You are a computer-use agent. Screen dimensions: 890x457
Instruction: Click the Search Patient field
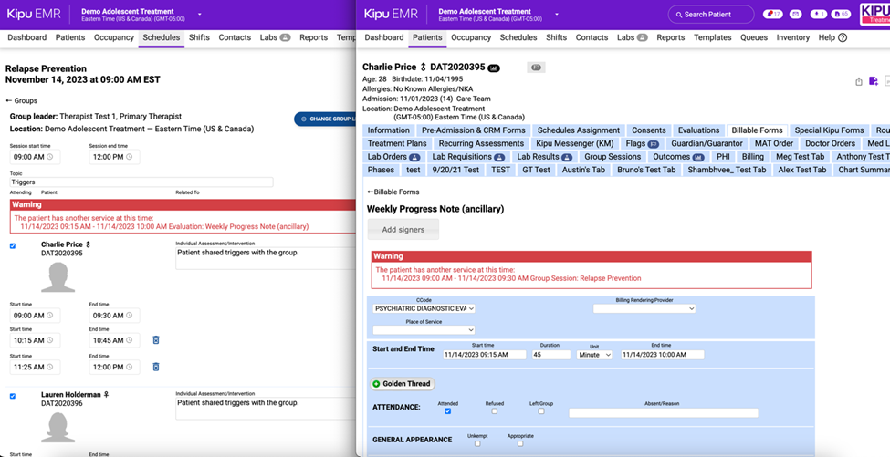point(711,15)
